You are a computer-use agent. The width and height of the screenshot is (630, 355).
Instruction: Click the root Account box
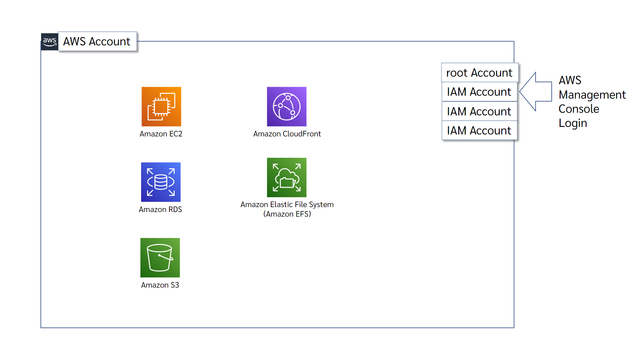pos(479,73)
